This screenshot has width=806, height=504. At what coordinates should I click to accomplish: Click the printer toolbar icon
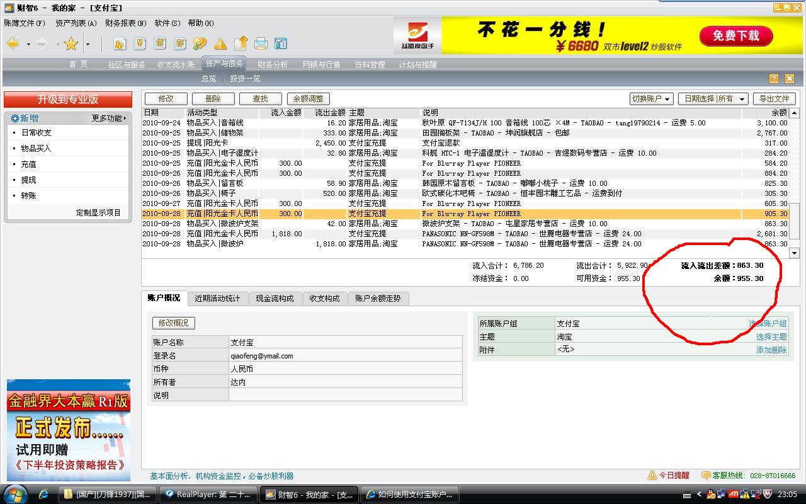coord(261,43)
